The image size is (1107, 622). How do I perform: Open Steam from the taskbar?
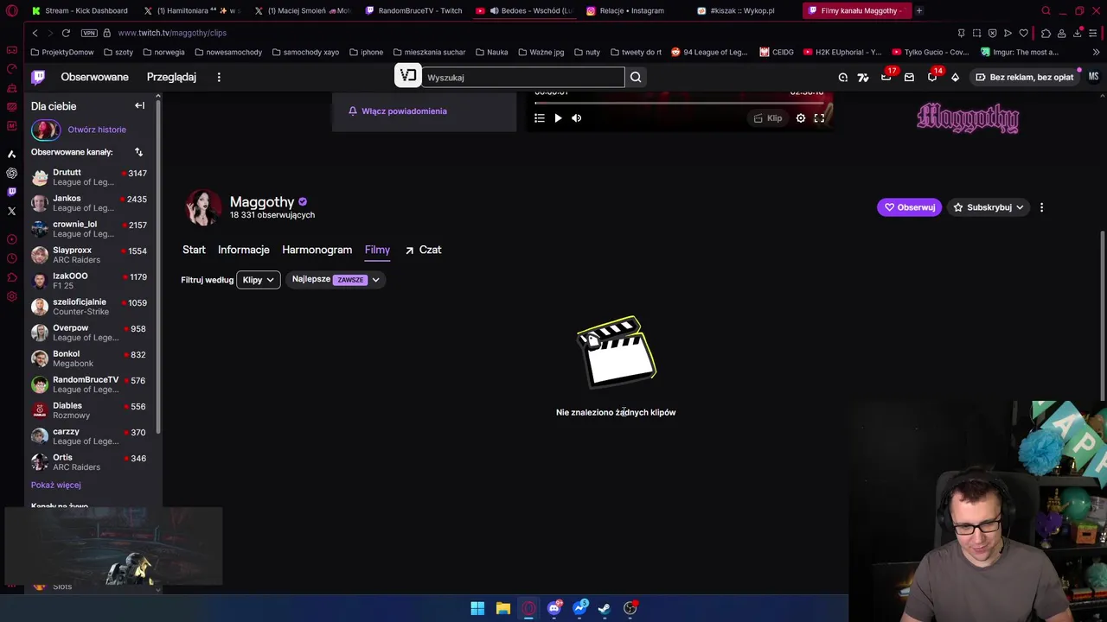coord(605,608)
